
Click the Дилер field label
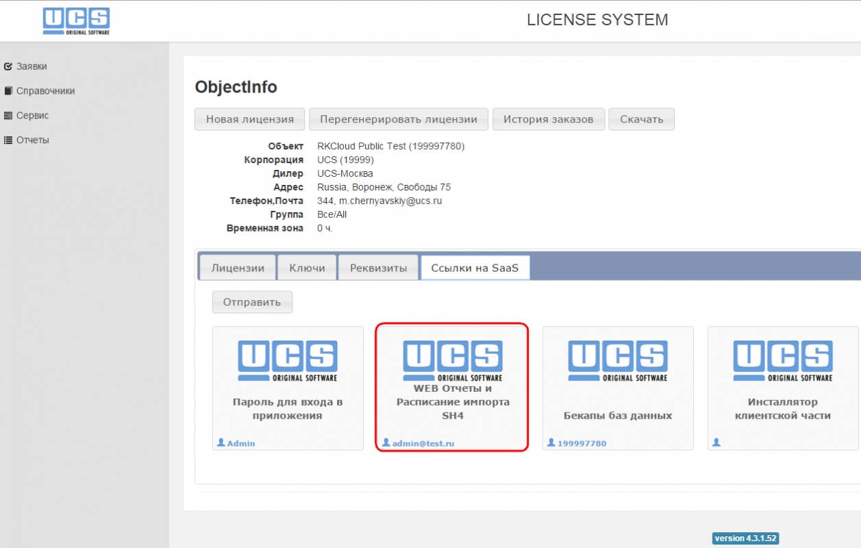(288, 173)
